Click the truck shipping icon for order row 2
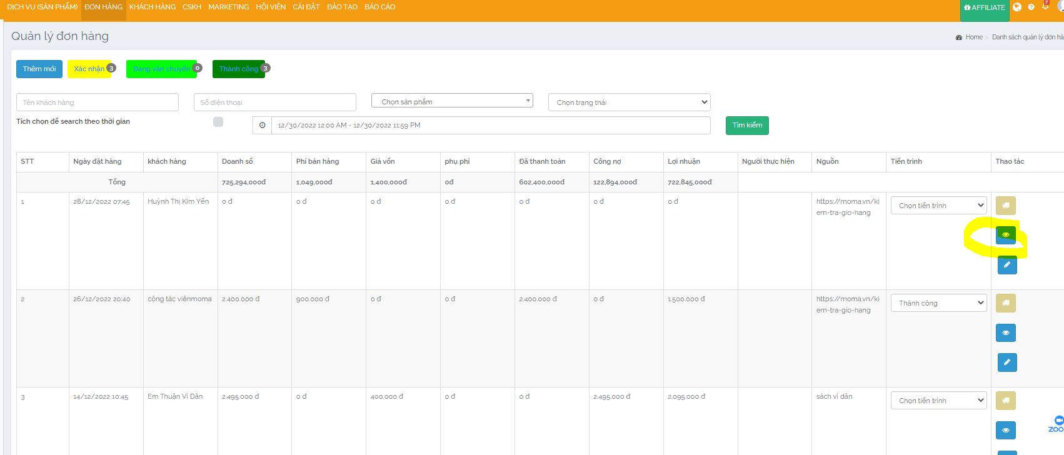 [1005, 303]
